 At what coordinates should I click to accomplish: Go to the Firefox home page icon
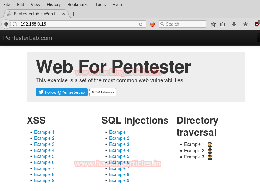245,24
